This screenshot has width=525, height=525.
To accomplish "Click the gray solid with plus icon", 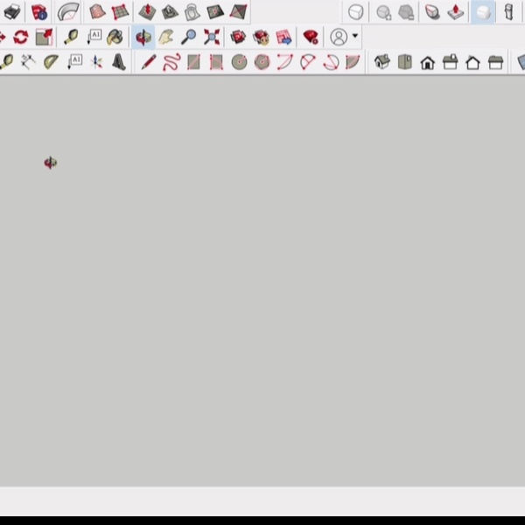I will click(x=384, y=13).
